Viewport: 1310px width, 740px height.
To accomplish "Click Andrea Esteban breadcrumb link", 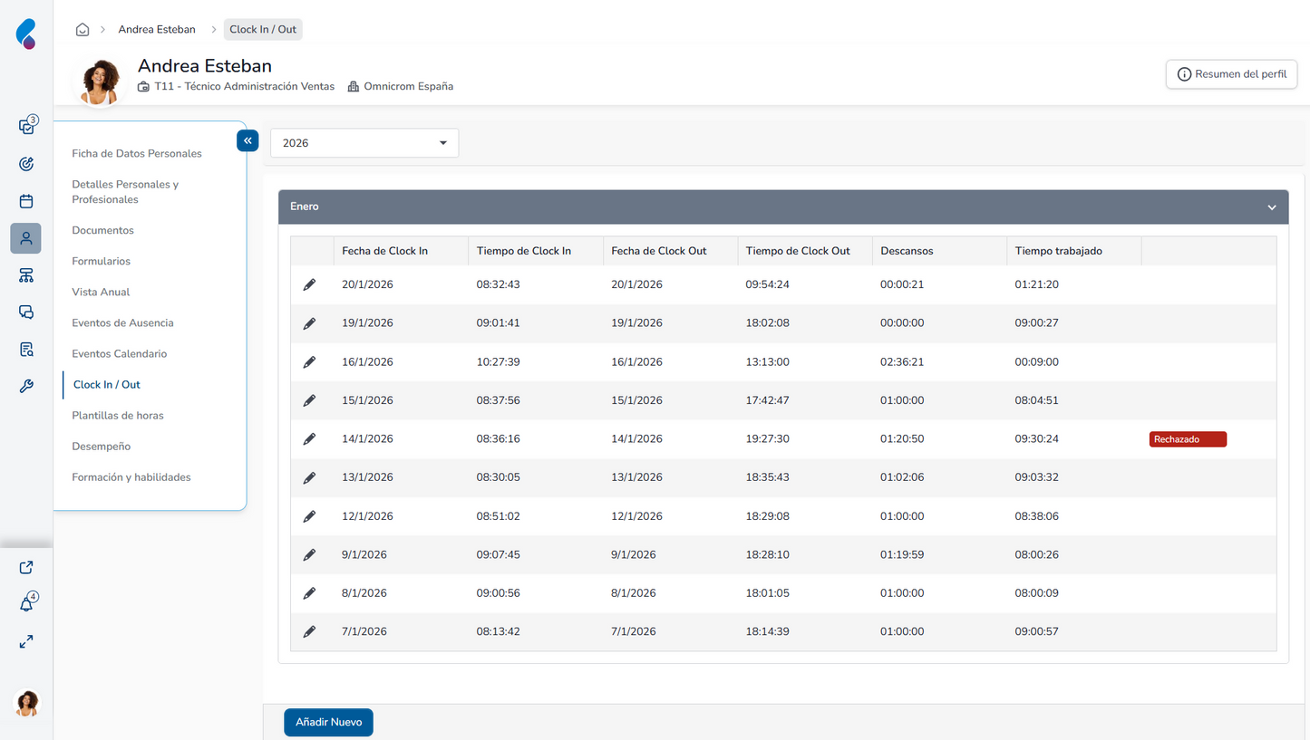I will click(157, 30).
